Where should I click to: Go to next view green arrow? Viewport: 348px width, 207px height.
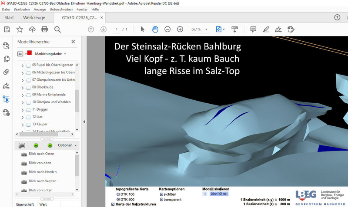point(50,145)
